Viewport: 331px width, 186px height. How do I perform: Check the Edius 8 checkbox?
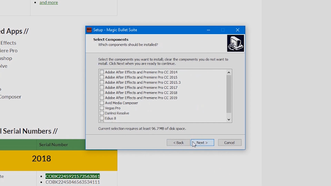[102, 118]
